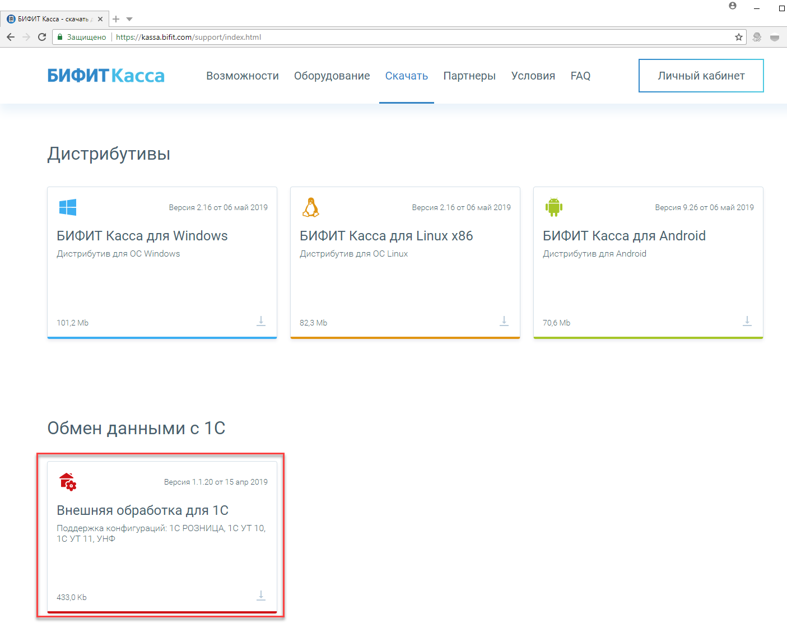
Task: Click the red 1C processing icon
Action: (68, 482)
